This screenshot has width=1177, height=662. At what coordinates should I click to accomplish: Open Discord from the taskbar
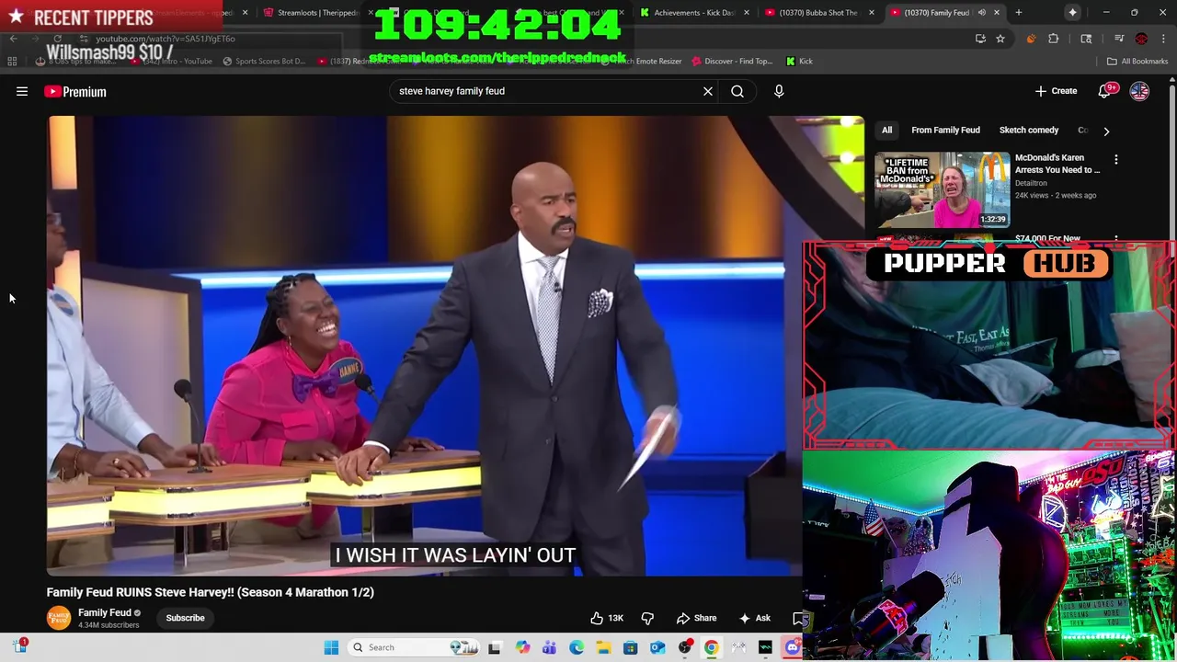pyautogui.click(x=793, y=647)
